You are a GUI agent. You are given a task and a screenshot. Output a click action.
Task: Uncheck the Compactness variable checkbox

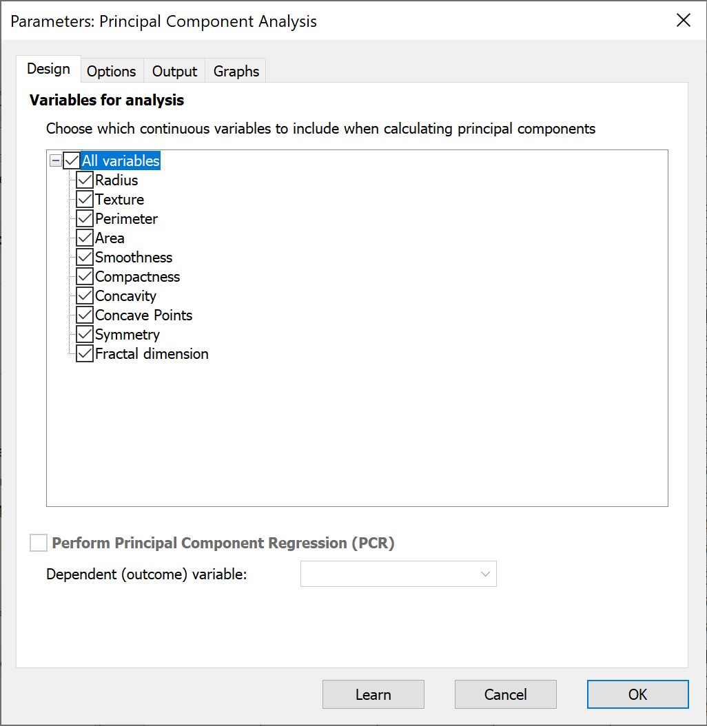pos(85,277)
